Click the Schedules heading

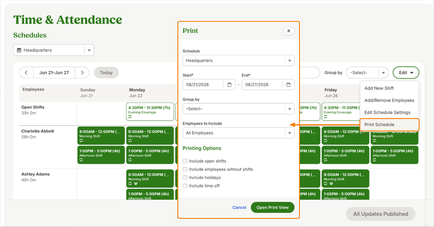30,35
